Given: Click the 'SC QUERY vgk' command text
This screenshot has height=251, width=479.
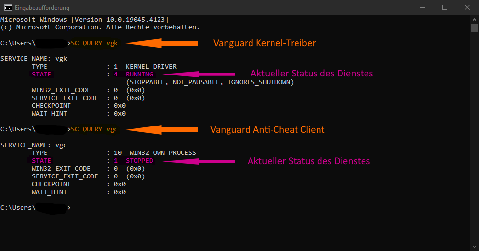Looking at the screenshot, I should pos(94,43).
